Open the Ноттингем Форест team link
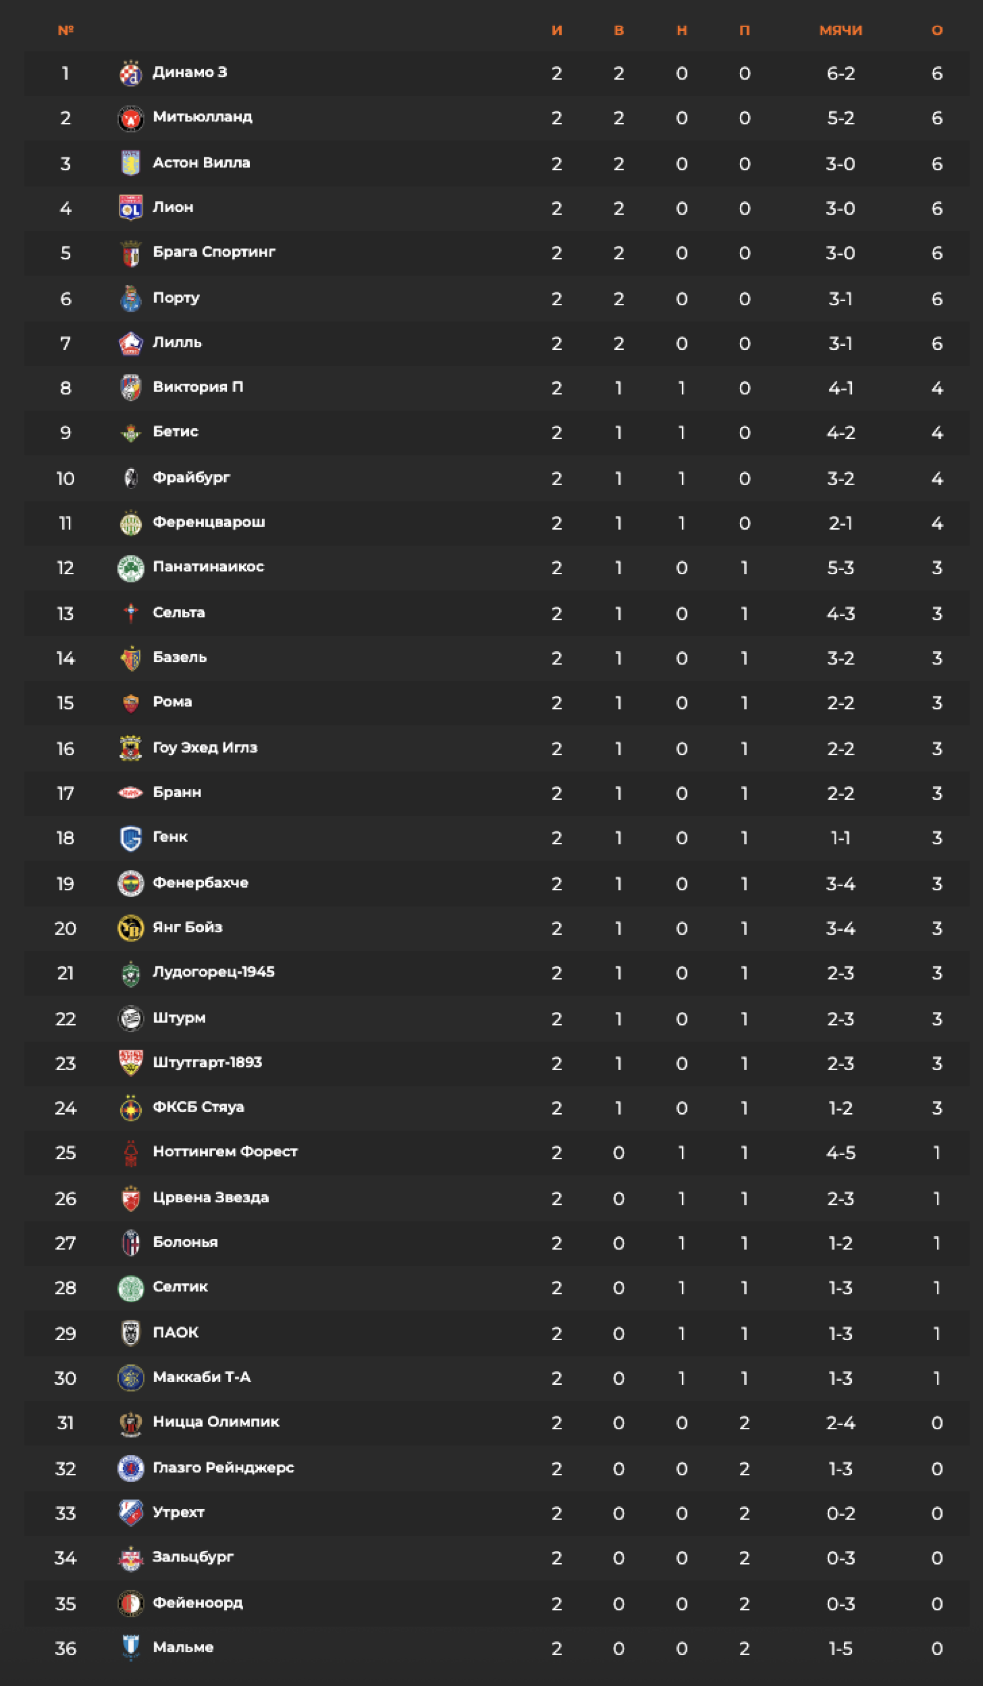 (225, 1152)
